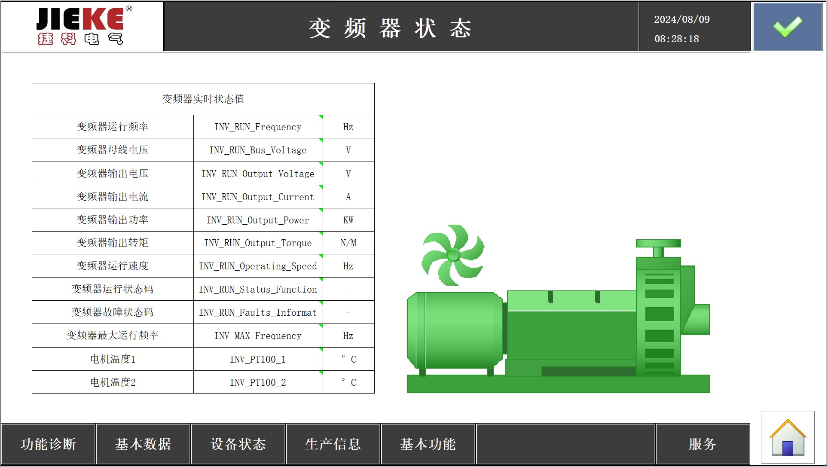Click the date and time display
The width and height of the screenshot is (828, 467).
pos(682,29)
